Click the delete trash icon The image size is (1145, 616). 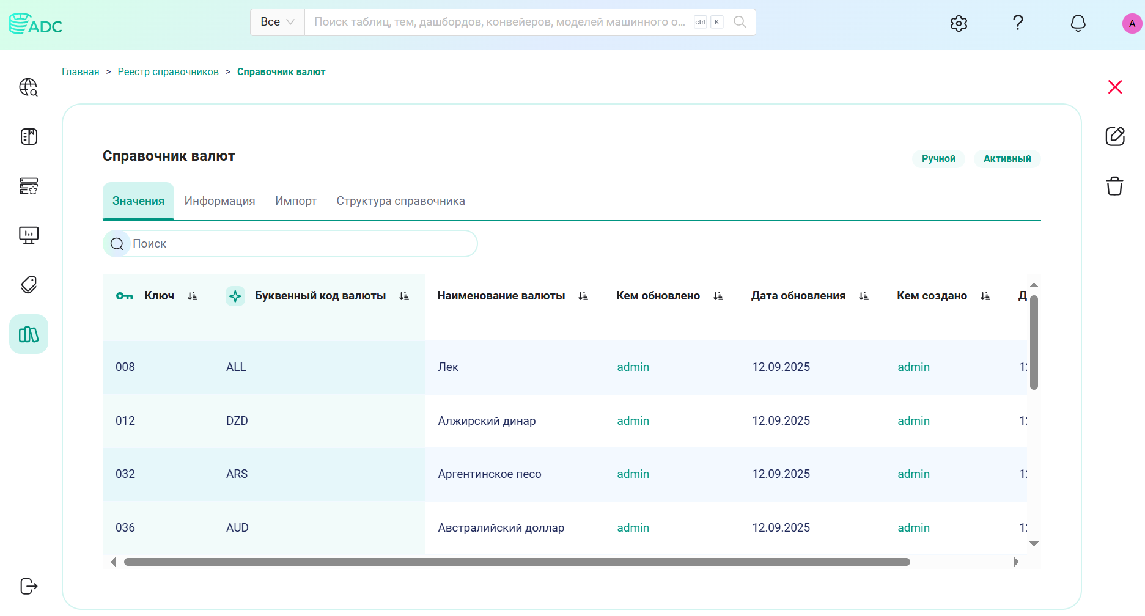click(1115, 186)
